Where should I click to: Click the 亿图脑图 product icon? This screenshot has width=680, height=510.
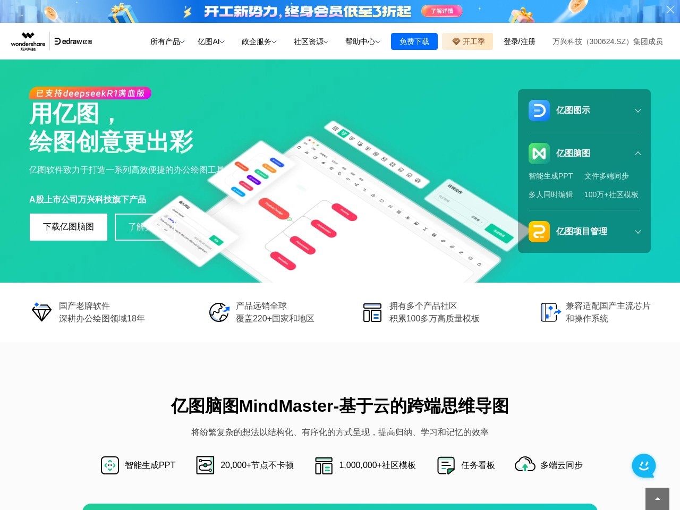(539, 154)
